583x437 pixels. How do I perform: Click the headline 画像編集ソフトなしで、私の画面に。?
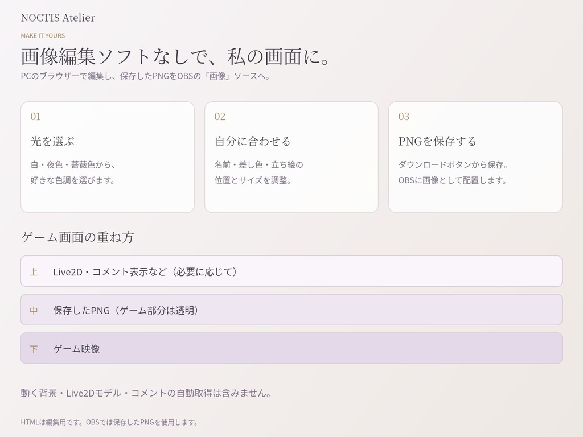click(x=175, y=56)
